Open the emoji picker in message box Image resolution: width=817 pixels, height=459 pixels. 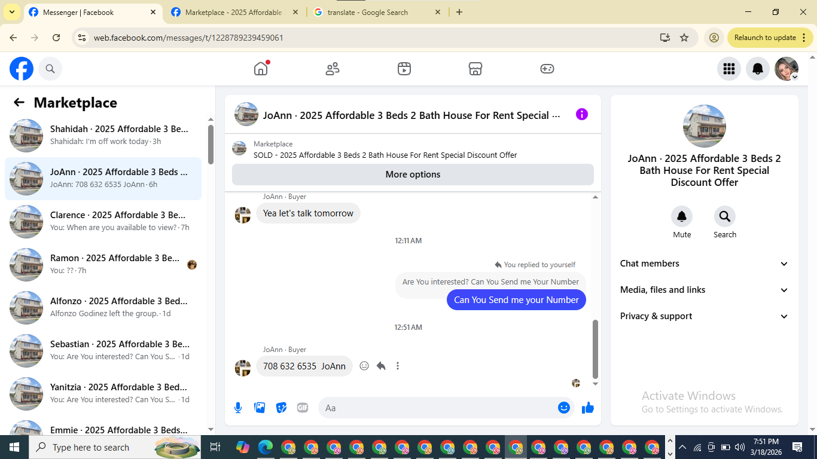563,408
